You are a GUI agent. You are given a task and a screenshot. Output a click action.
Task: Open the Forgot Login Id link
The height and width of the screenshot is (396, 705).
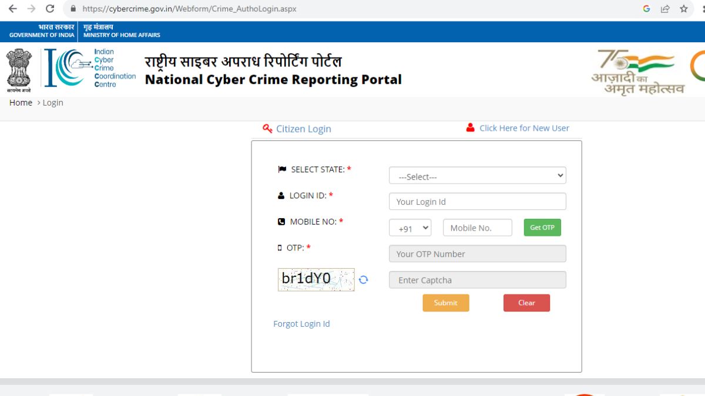[x=301, y=324]
